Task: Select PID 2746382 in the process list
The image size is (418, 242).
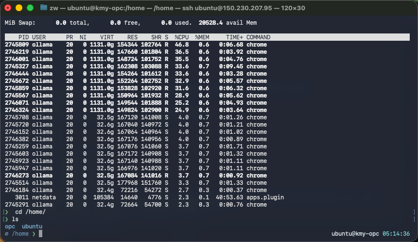Action: (x=17, y=139)
